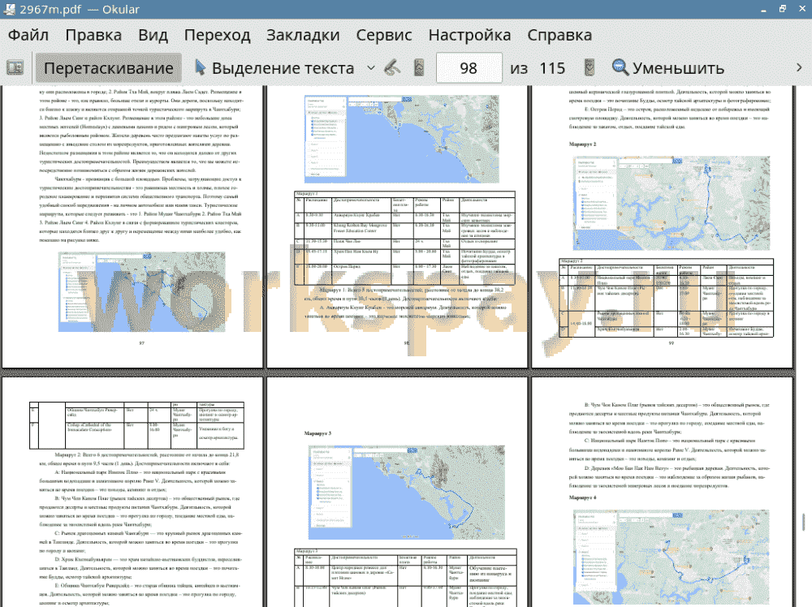The image size is (812, 607).
Task: Click the vertical scrollbar handle of document view
Action: pos(803,522)
